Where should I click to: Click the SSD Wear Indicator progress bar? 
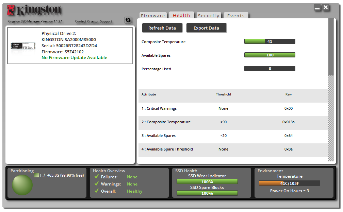207,182
